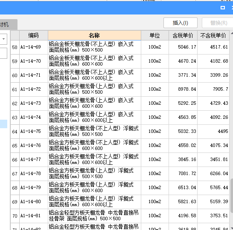Screen dimensions: 233x230
Task: Click price cell 3771.34
Action: pyautogui.click(x=183, y=75)
